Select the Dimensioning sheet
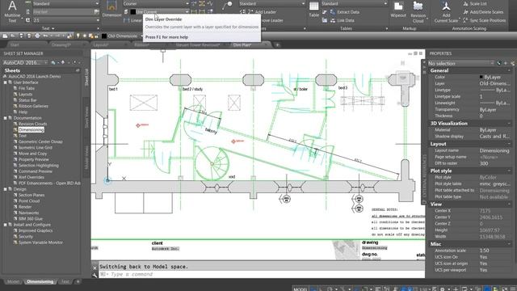Image resolution: width=517 pixels, height=291 pixels. [x=31, y=129]
